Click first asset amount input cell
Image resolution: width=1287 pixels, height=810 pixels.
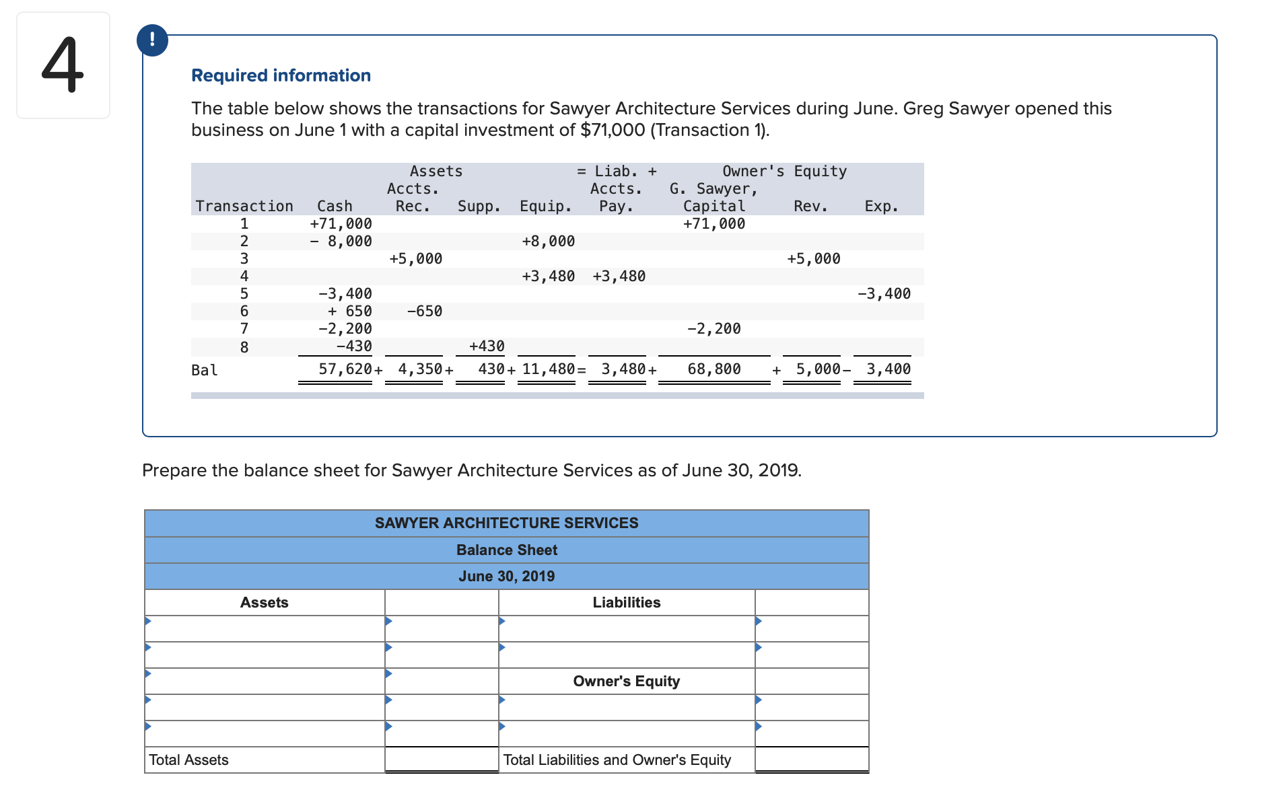click(x=442, y=629)
